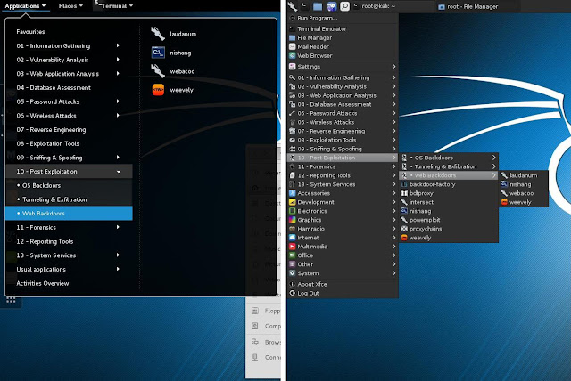Switch to root@kali terminal taskbar button
Screen dimensions: 571x381
pyautogui.click(x=393, y=6)
